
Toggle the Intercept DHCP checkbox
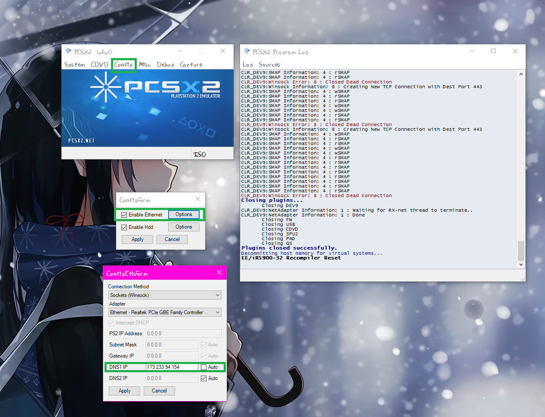[x=111, y=323]
